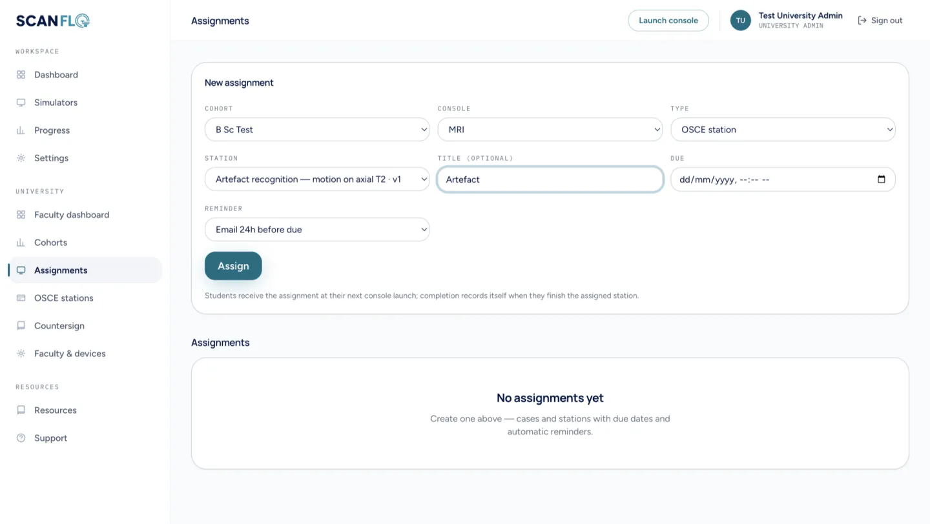The height and width of the screenshot is (524, 930).
Task: Click the Progress bar-chart icon
Action: [21, 130]
